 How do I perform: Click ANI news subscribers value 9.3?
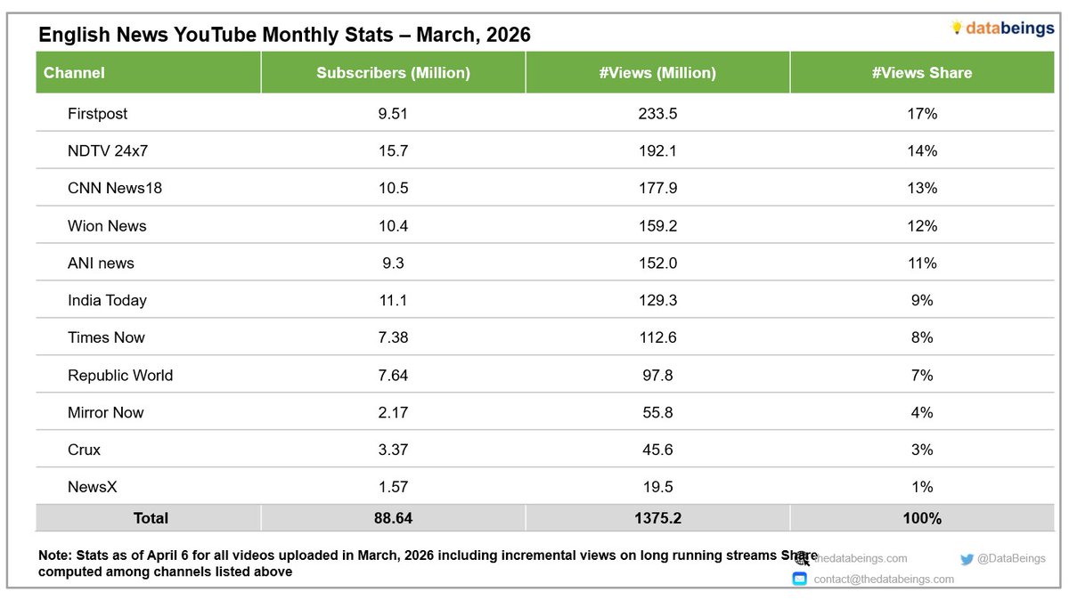click(x=393, y=264)
